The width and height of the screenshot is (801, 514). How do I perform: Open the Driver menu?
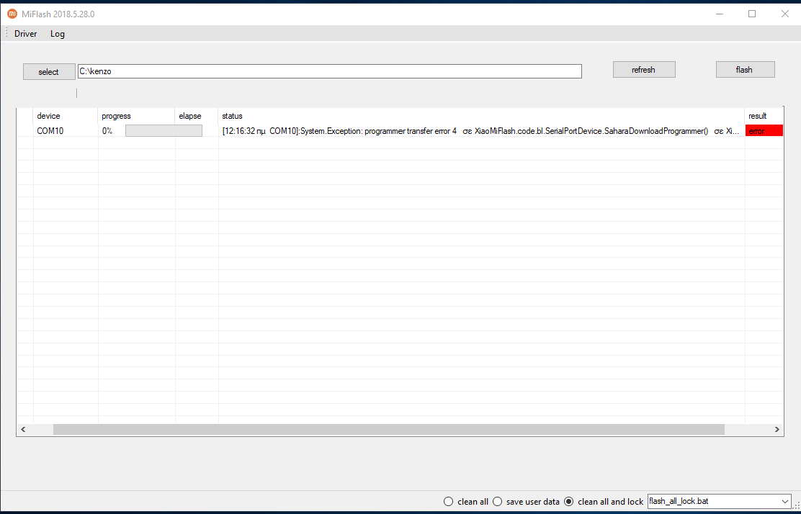coord(25,34)
